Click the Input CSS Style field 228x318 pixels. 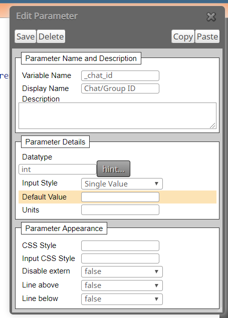tap(120, 258)
